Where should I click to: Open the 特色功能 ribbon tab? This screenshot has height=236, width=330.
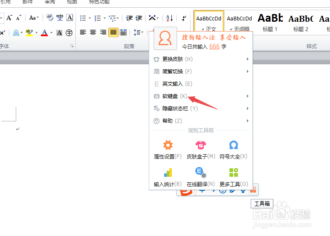(99, 2)
